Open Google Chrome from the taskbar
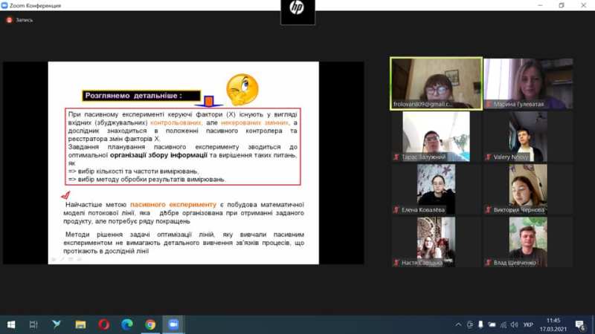The width and height of the screenshot is (595, 334). [150, 324]
